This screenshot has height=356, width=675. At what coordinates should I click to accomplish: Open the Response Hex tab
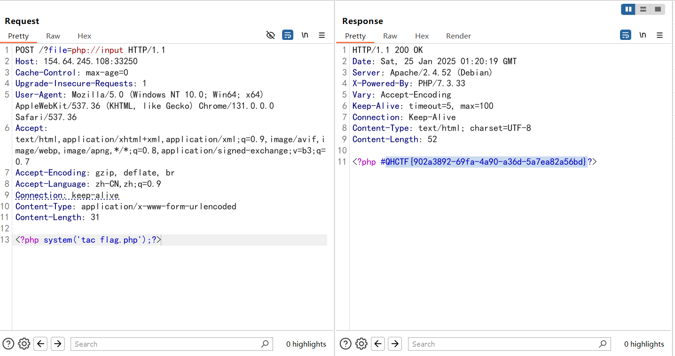coord(422,36)
